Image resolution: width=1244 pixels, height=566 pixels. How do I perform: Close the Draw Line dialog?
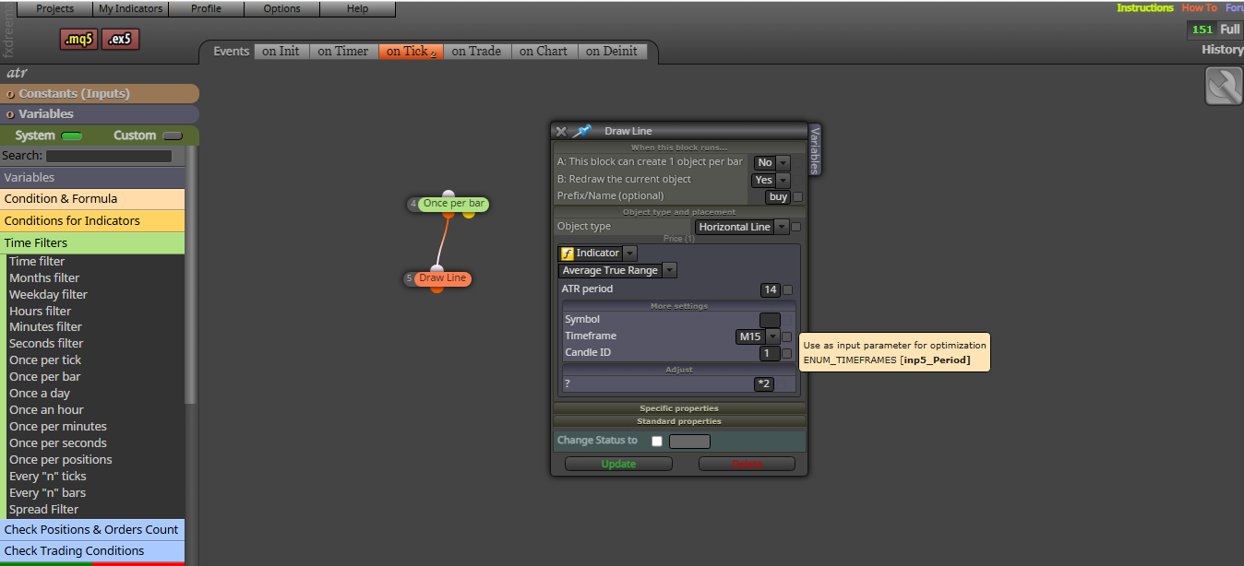coord(561,132)
